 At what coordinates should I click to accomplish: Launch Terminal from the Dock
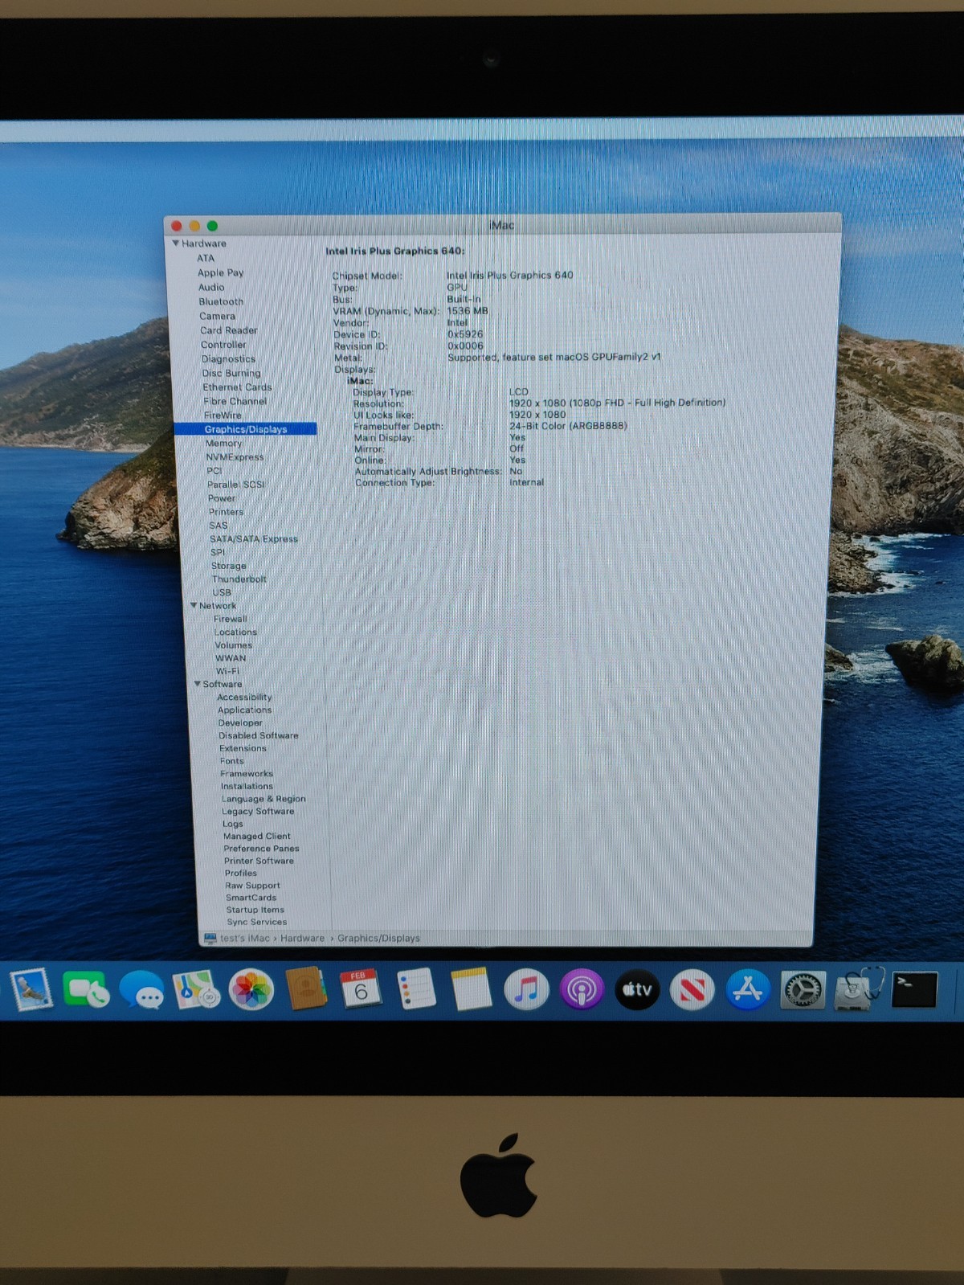[x=914, y=989]
